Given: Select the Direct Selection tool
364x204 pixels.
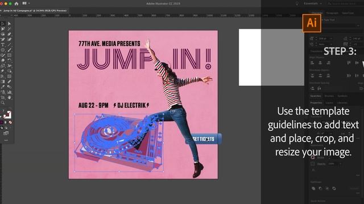Looking at the screenshot, I should pyautogui.click(x=9, y=24).
